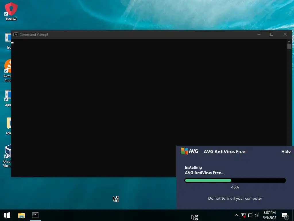The image size is (294, 221).
Task: Open the clock showing 8:07 PM
Action: pyautogui.click(x=269, y=215)
